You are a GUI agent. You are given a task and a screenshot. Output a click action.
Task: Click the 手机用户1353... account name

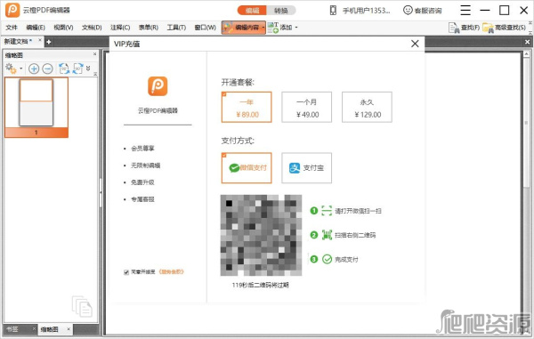[366, 11]
